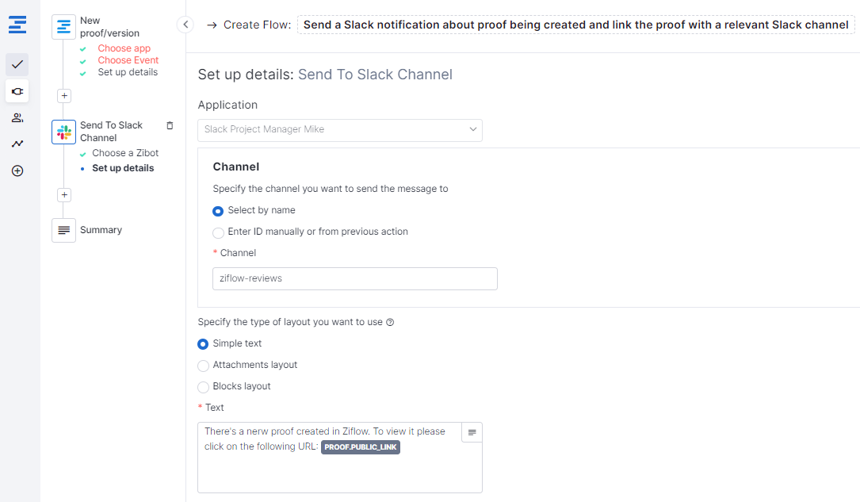Click the Slack step icon

click(64, 132)
